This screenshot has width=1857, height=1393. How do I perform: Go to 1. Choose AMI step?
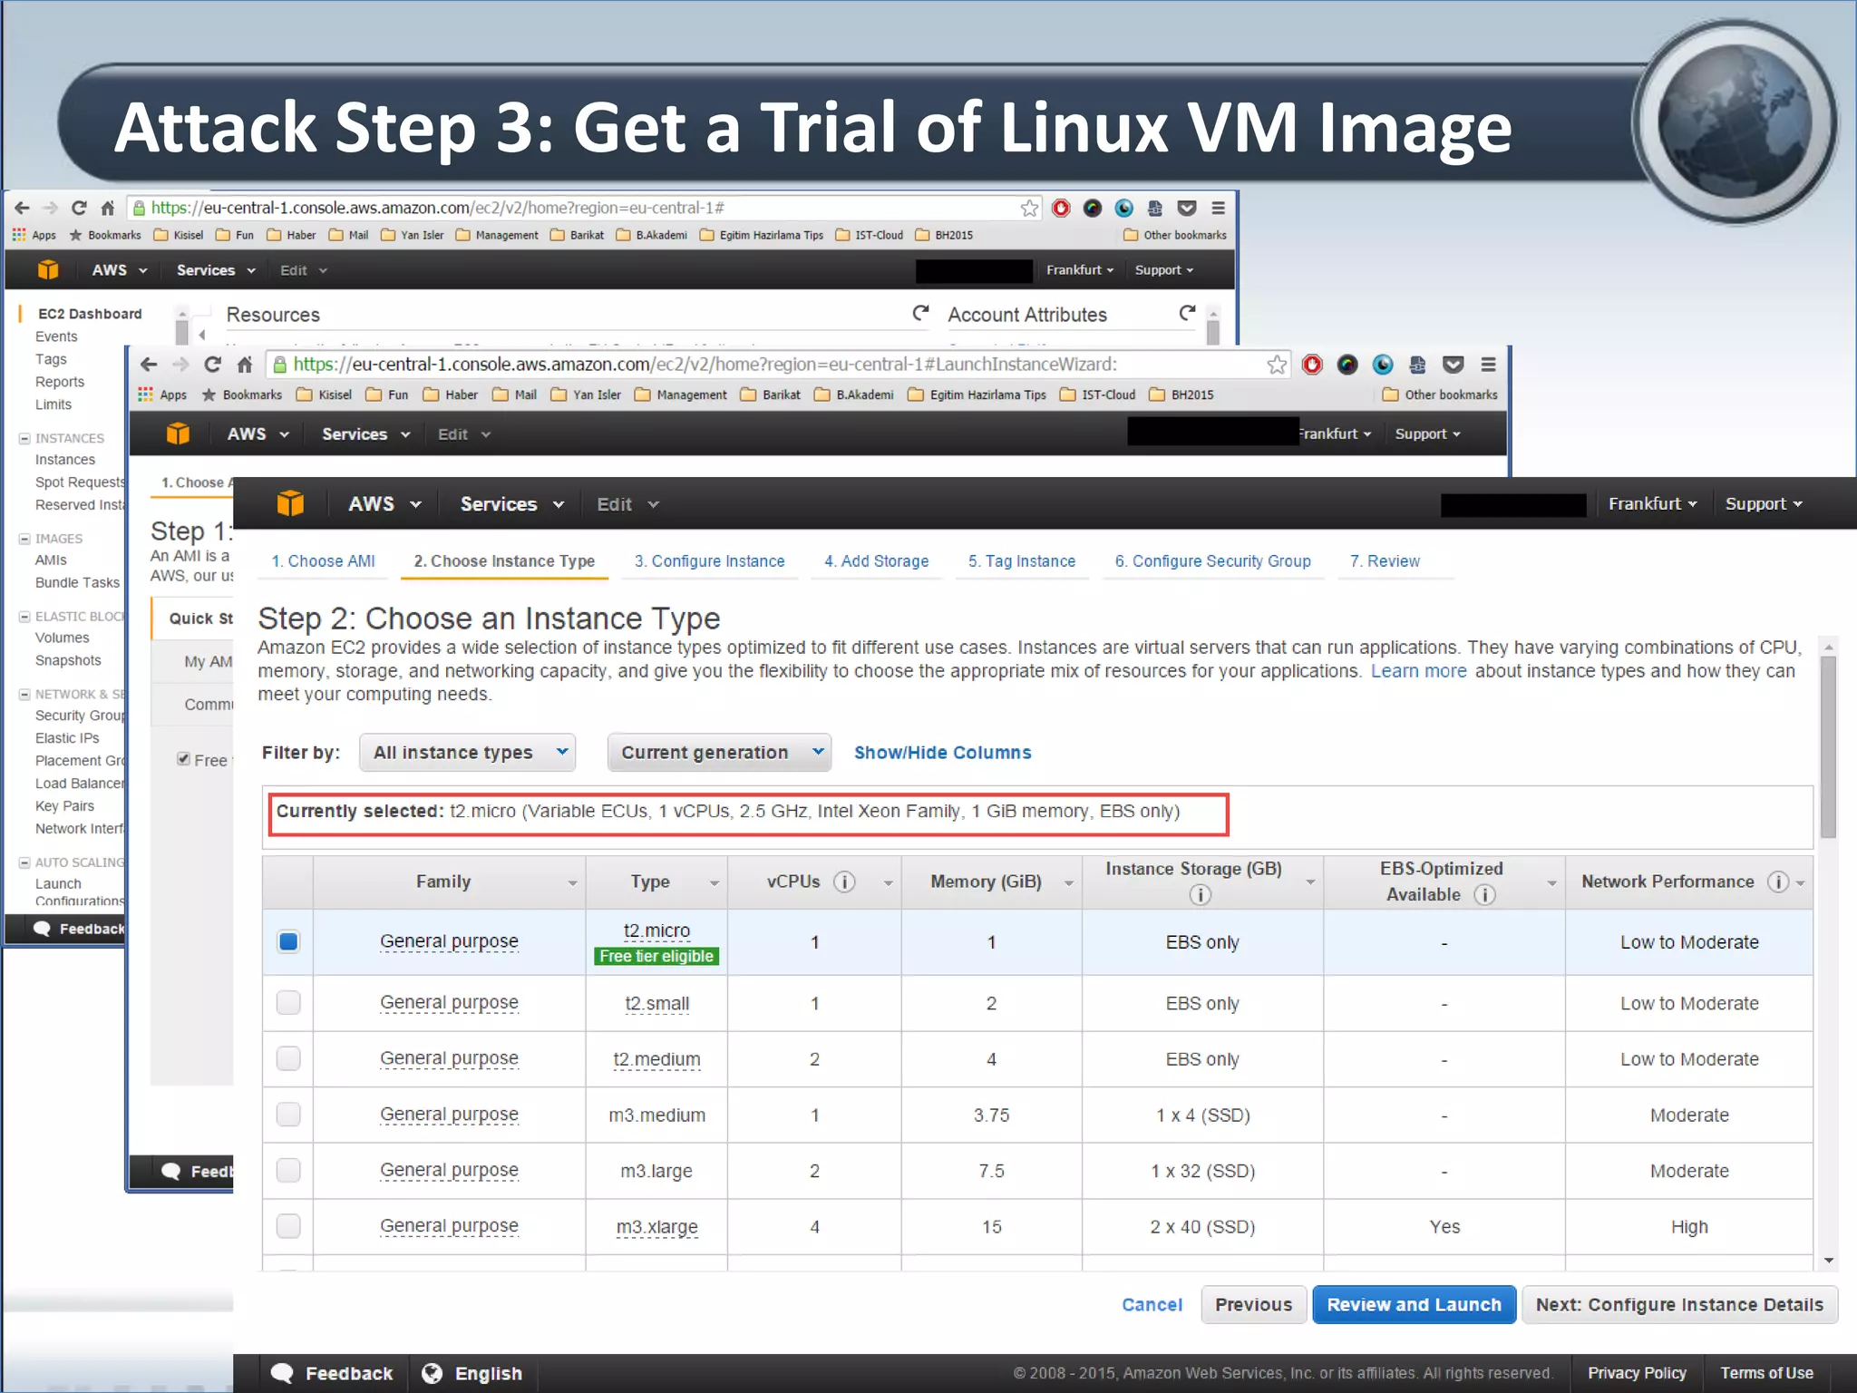pyautogui.click(x=323, y=561)
